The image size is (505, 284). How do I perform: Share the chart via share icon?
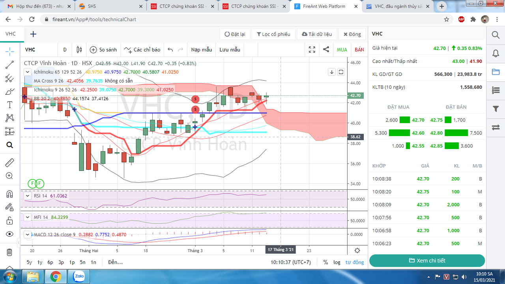(x=326, y=50)
